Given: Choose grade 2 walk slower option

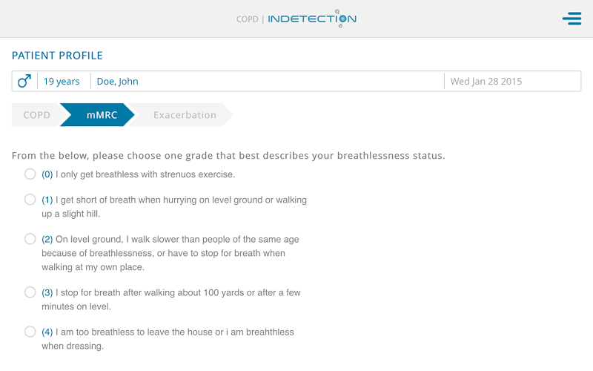Looking at the screenshot, I should click(x=30, y=239).
